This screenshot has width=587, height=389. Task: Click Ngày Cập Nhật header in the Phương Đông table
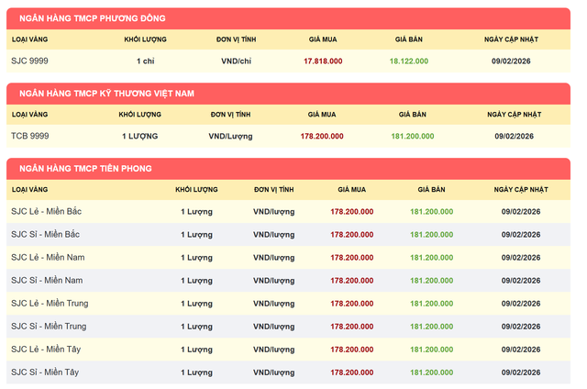coord(511,39)
